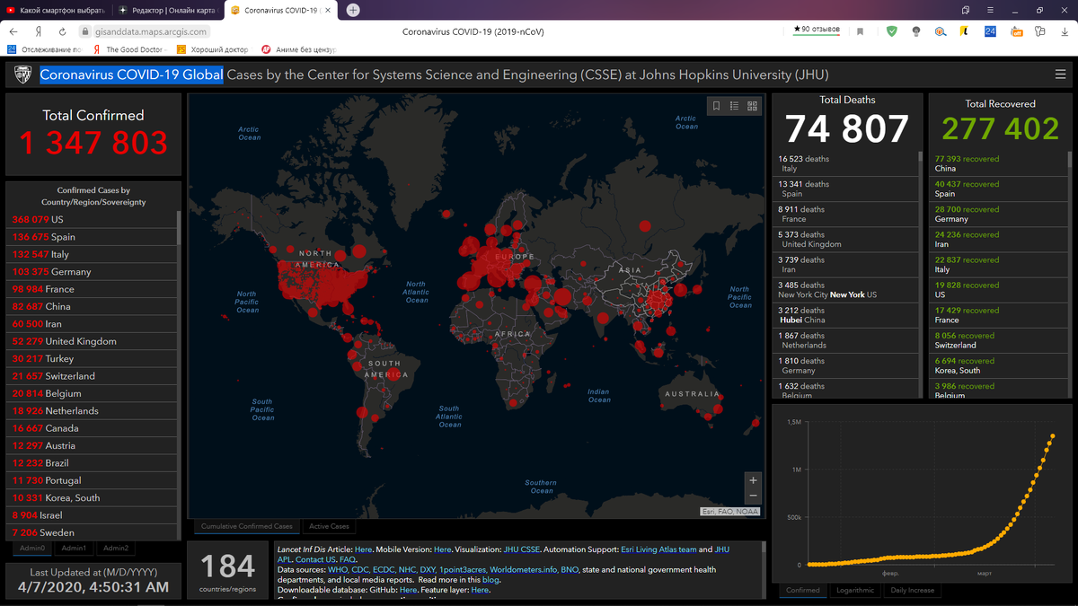Switch chart to Confirmed tab

coord(802,590)
